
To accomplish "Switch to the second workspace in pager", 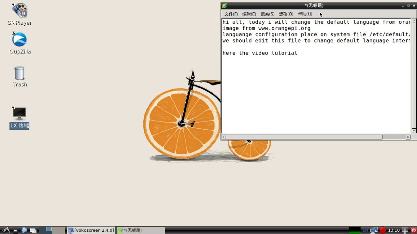I will tap(59, 230).
